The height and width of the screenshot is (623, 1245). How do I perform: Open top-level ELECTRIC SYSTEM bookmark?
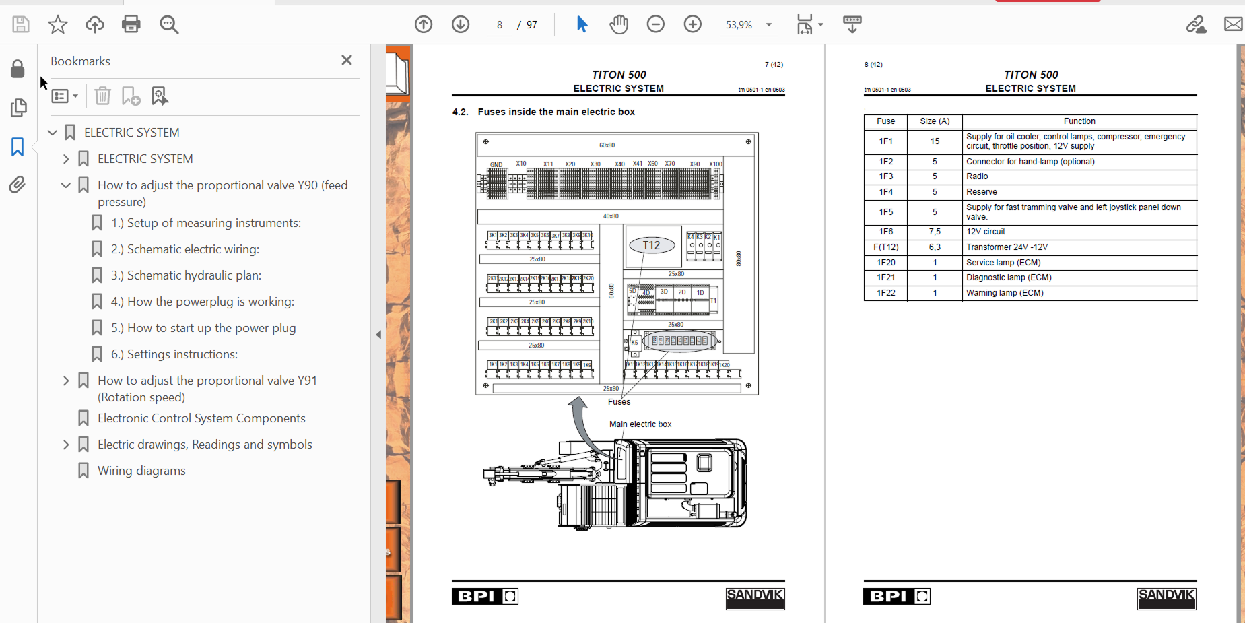point(132,133)
